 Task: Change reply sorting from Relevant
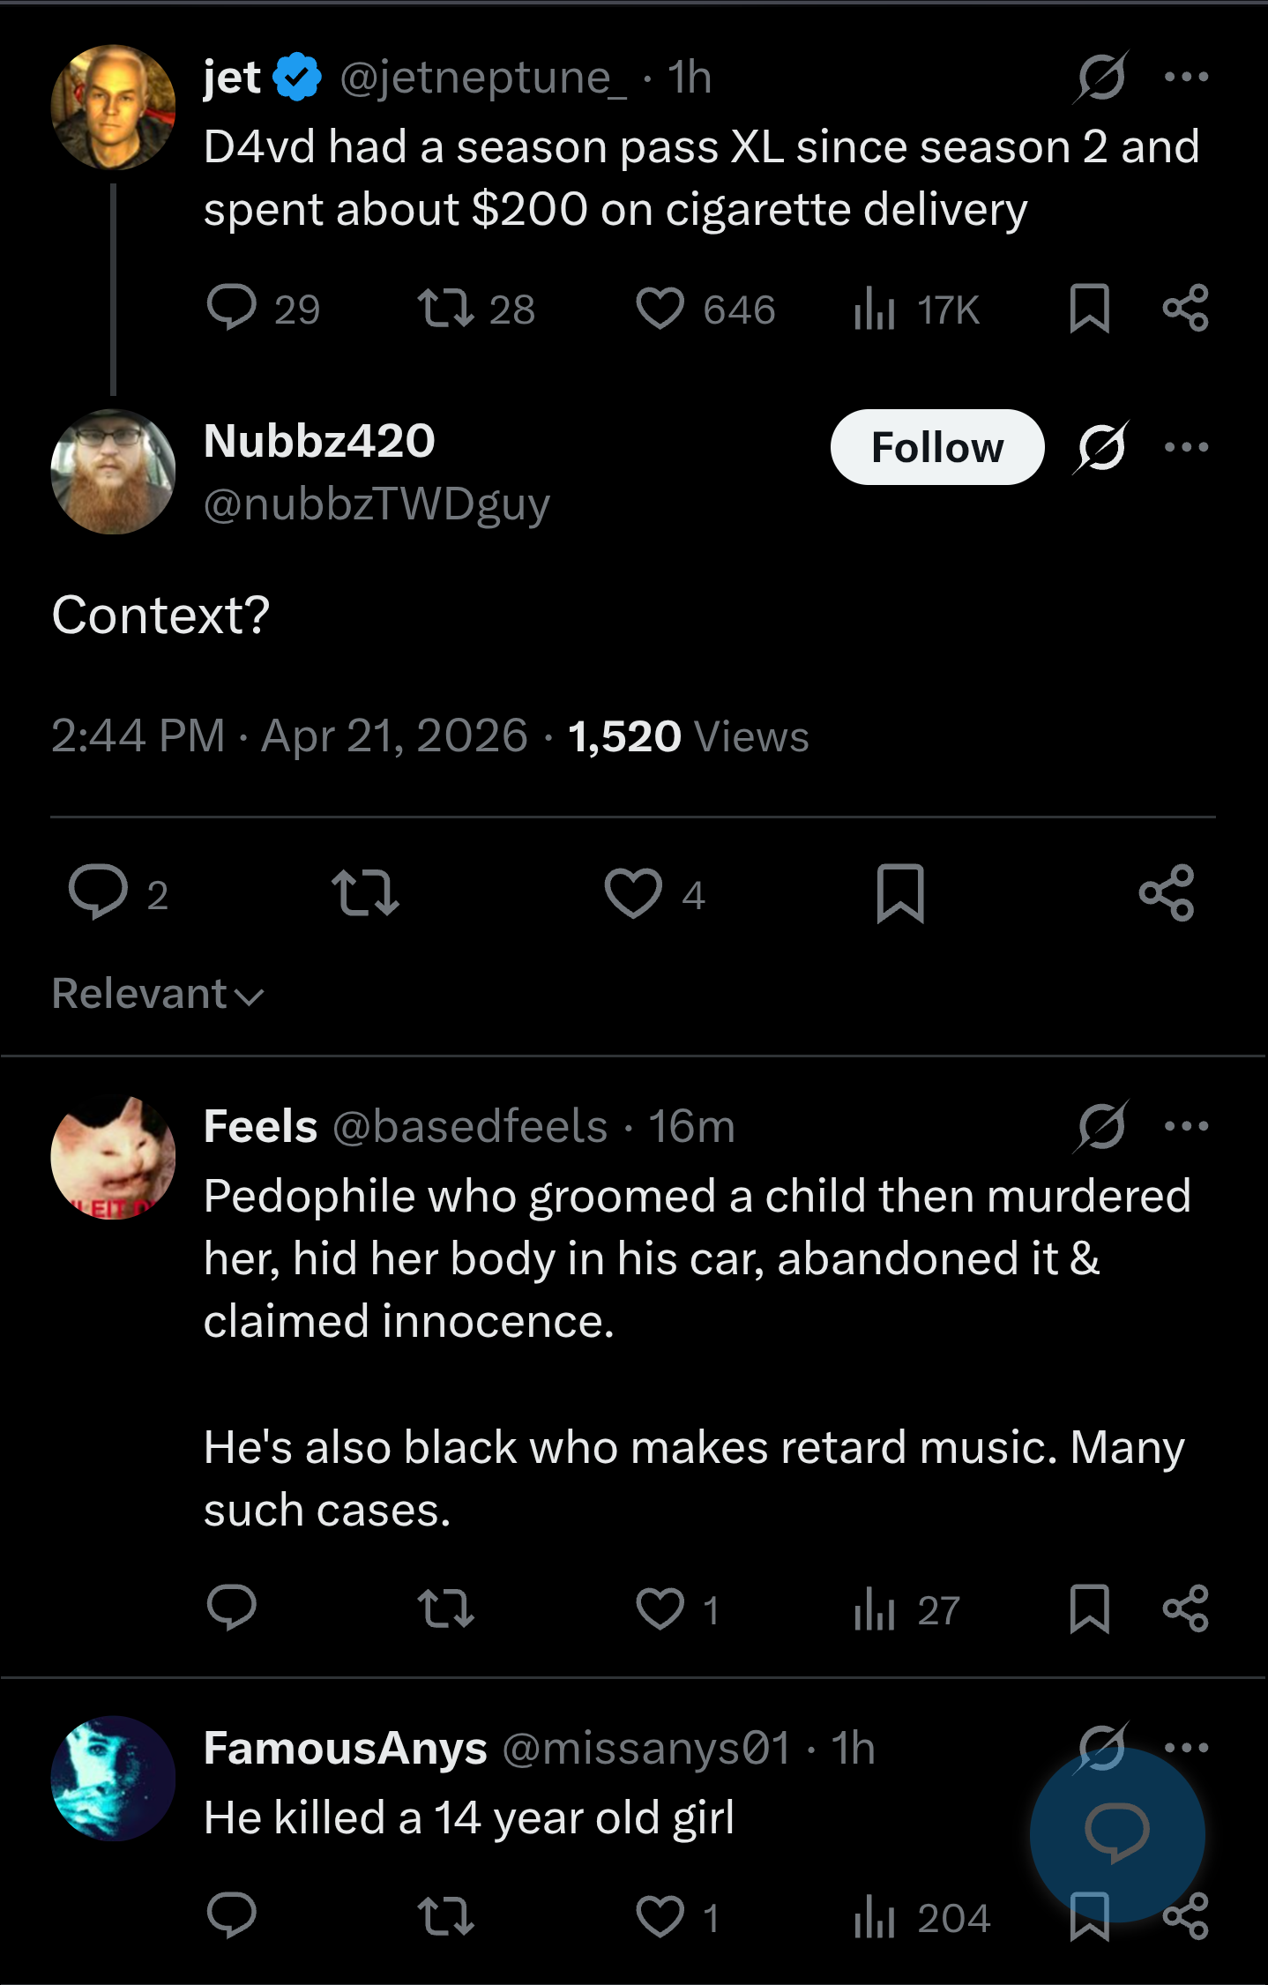[158, 995]
